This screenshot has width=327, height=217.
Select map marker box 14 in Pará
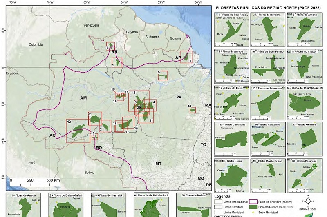click(193, 110)
